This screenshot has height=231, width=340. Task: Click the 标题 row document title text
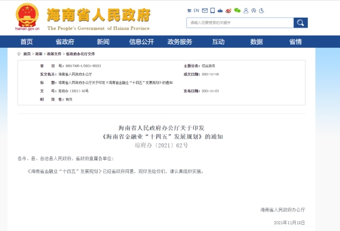point(116,83)
